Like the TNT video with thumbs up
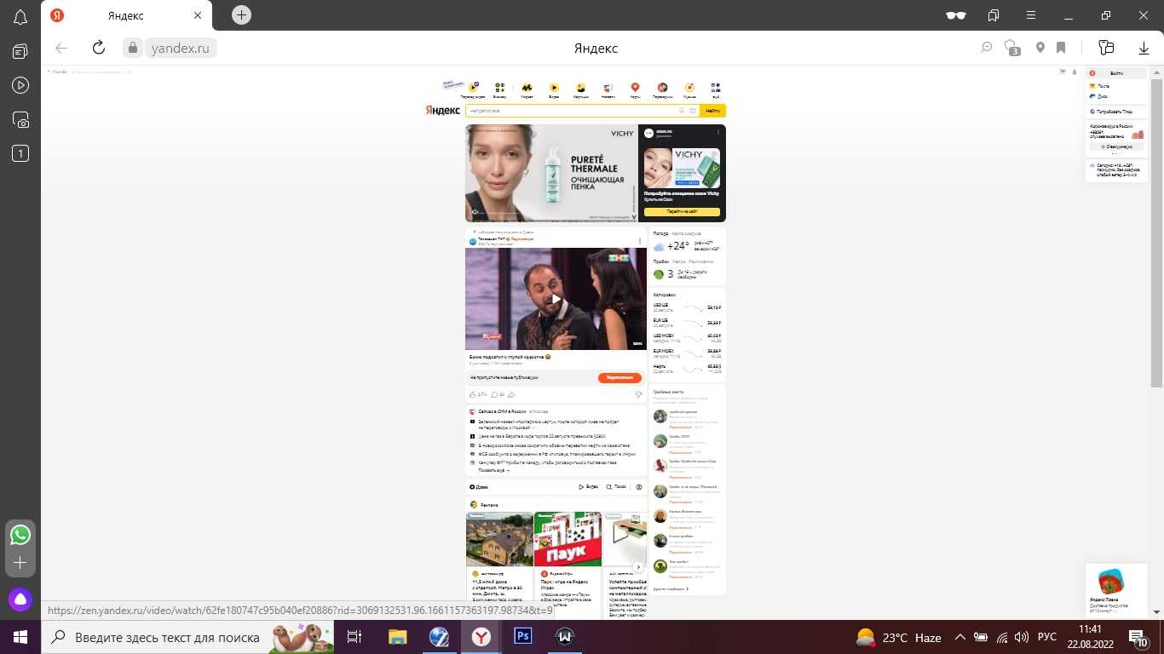1164x654 pixels. click(x=473, y=394)
